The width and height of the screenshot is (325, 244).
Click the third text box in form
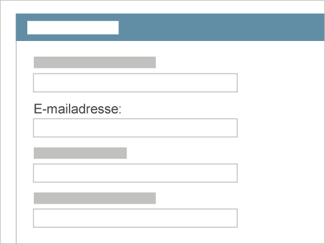coord(135,173)
